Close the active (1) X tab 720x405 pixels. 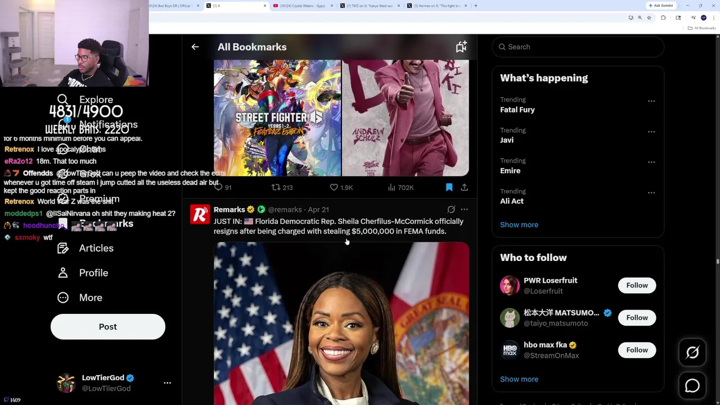[x=265, y=6]
